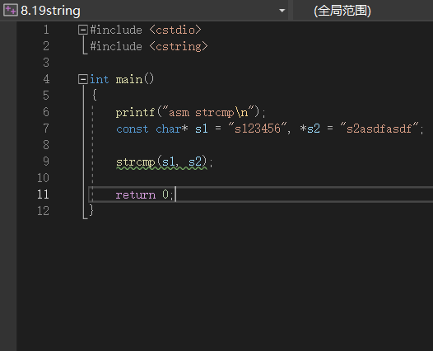Click the underlined strcmp function call
433x351 pixels.
pos(135,162)
